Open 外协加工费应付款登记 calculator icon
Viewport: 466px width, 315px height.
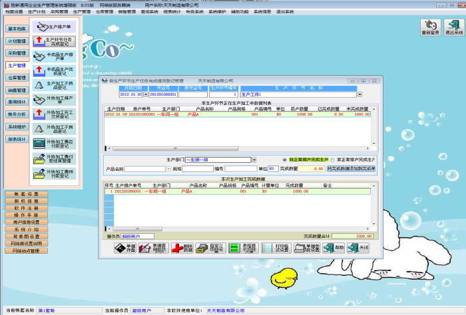(39, 144)
